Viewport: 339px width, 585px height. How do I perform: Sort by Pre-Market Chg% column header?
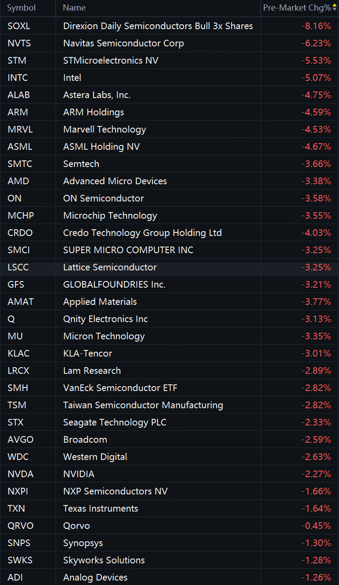(297, 8)
